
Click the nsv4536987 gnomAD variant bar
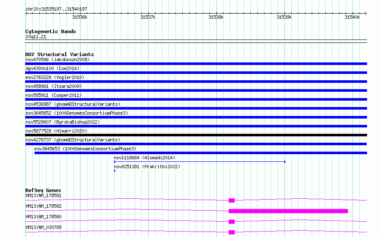tap(196, 108)
